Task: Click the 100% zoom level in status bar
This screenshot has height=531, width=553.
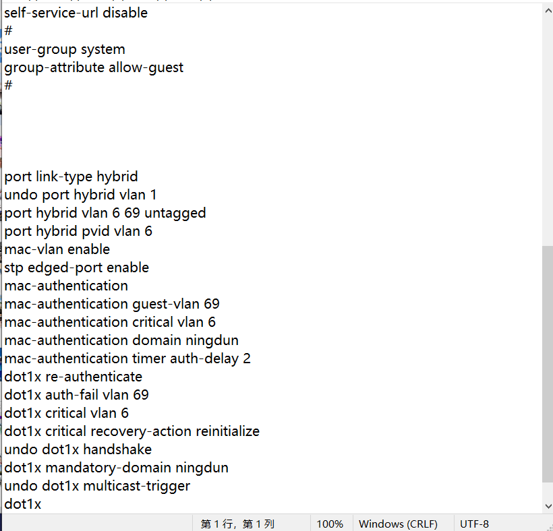Action: (x=330, y=524)
